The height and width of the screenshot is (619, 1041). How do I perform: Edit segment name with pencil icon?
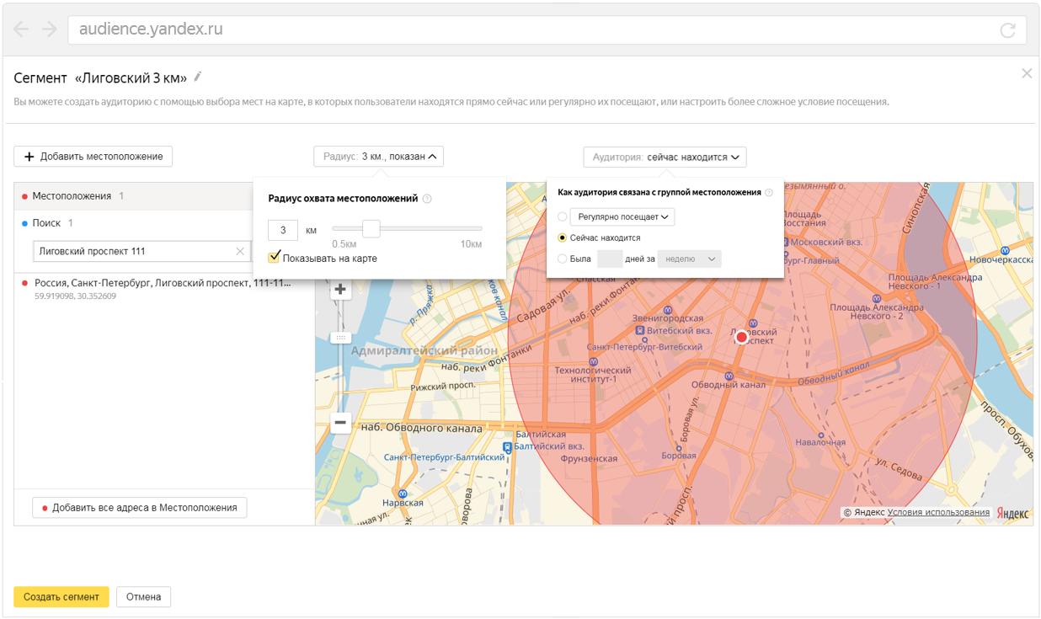[x=198, y=77]
